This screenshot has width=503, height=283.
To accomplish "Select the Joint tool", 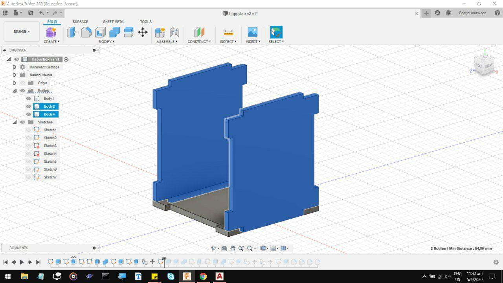I will point(174,32).
